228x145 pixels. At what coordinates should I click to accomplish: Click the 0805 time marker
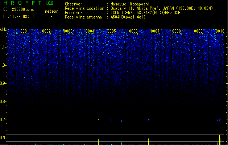pyautogui.click(x=112, y=31)
